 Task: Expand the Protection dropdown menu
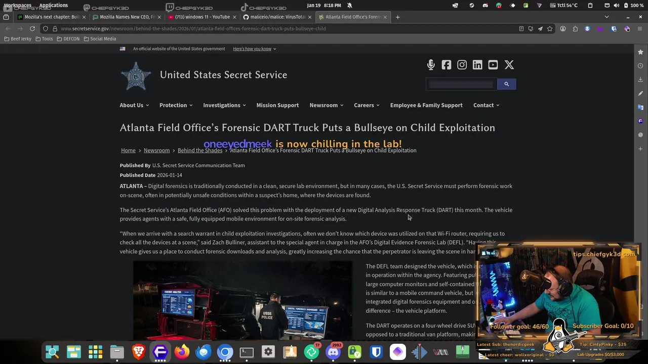tap(176, 105)
